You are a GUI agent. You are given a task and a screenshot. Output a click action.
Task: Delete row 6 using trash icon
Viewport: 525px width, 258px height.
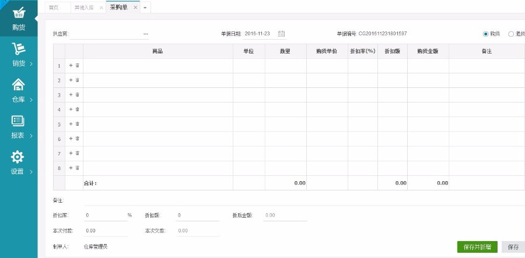pos(78,139)
